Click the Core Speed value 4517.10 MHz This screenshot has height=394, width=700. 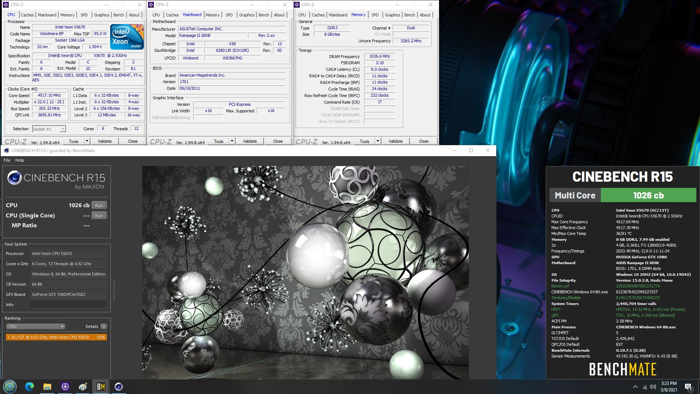(50, 95)
